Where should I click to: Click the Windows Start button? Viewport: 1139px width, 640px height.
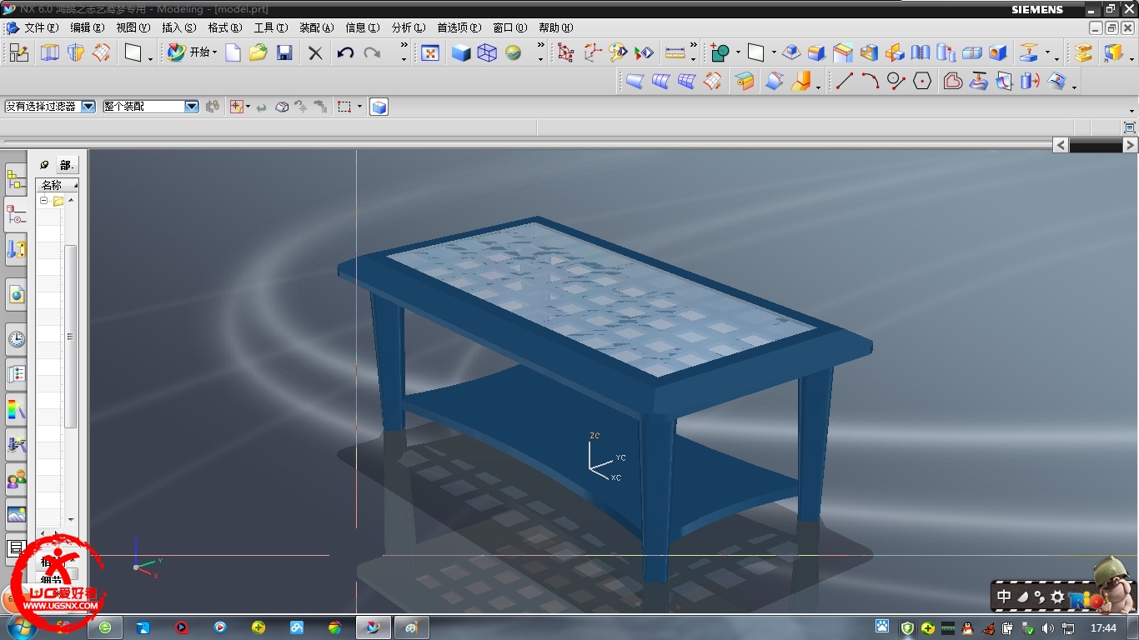pos(23,627)
